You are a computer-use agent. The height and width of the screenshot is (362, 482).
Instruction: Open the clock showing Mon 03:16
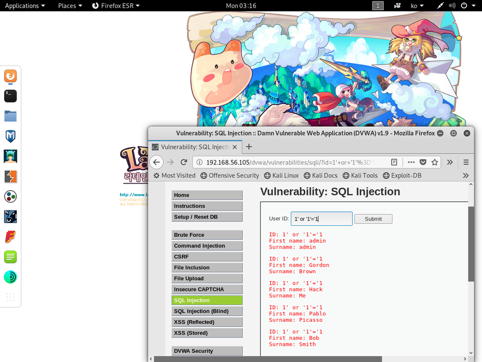coord(241,6)
